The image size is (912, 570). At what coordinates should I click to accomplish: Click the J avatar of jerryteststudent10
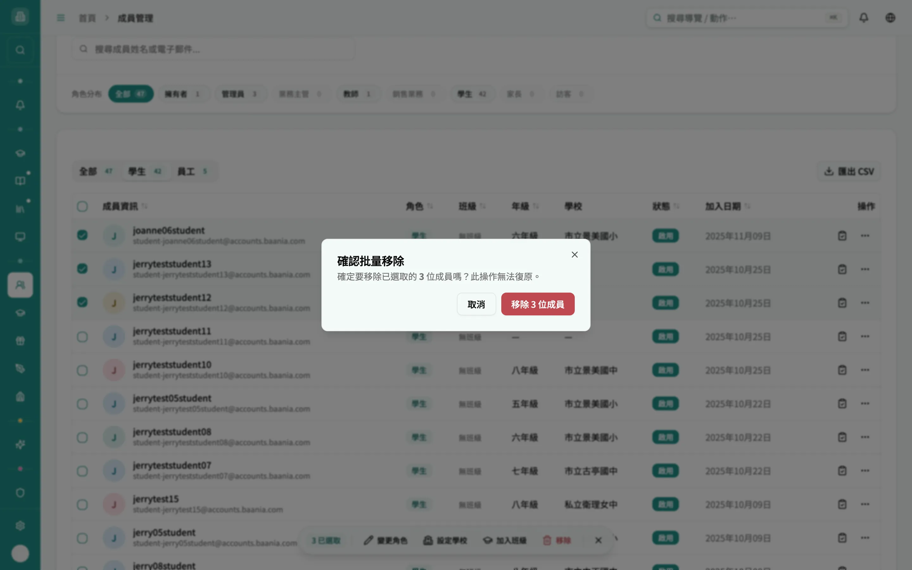tap(114, 370)
